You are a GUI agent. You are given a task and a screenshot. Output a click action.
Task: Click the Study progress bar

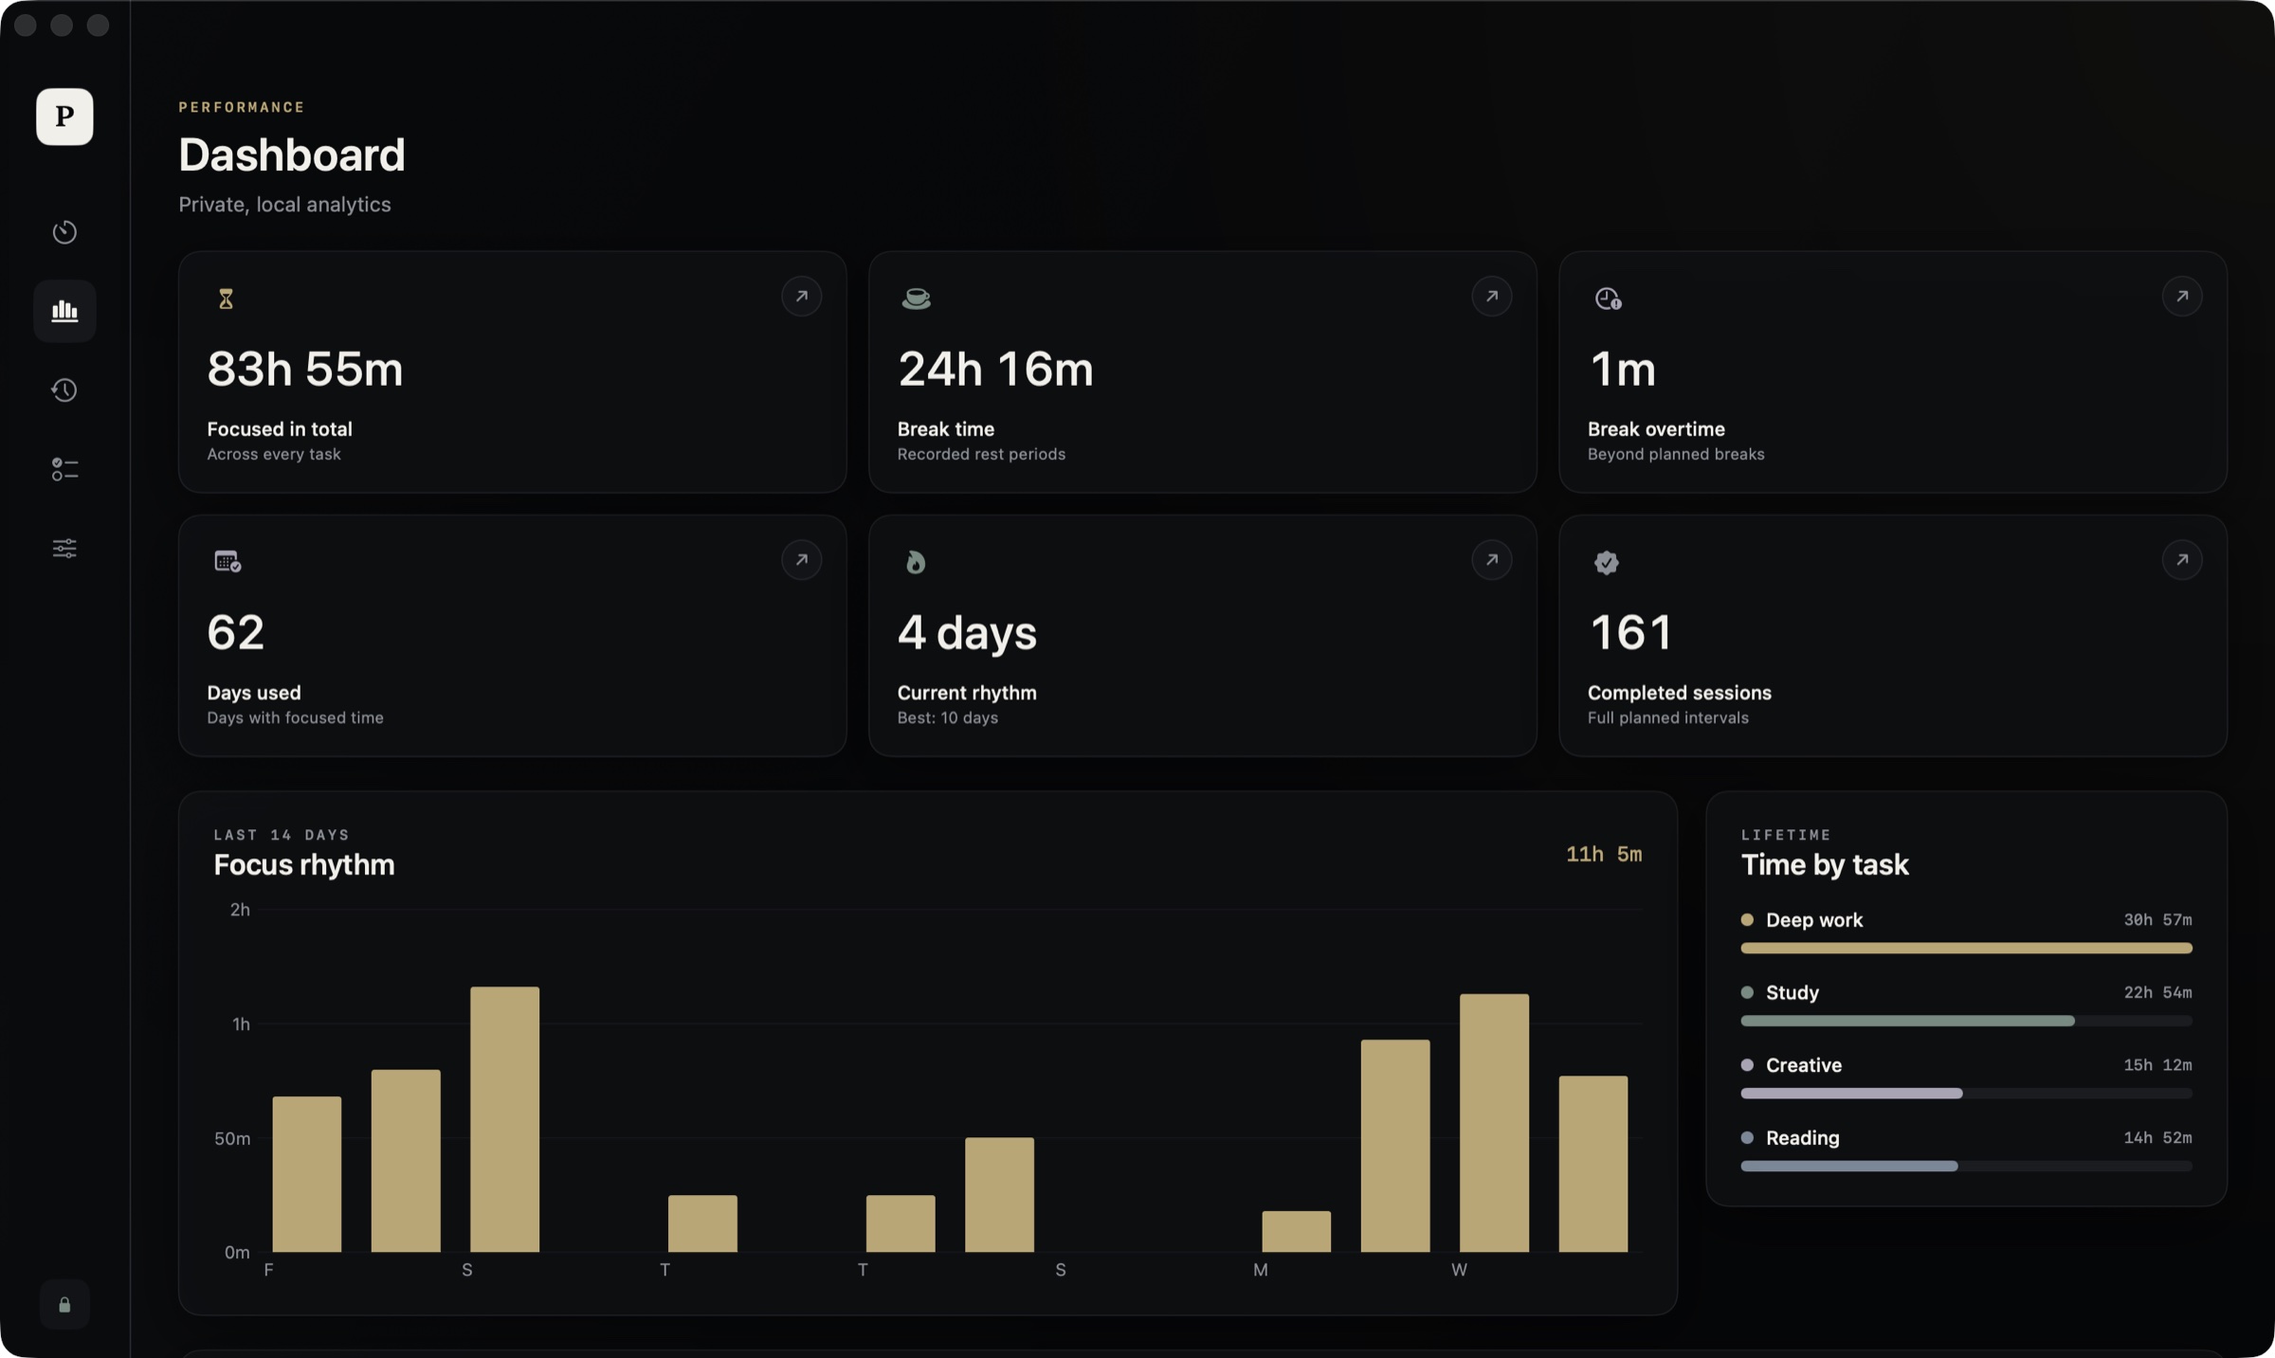(1966, 1021)
